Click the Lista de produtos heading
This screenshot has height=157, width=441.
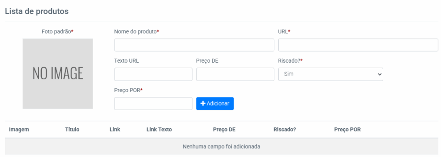37,11
